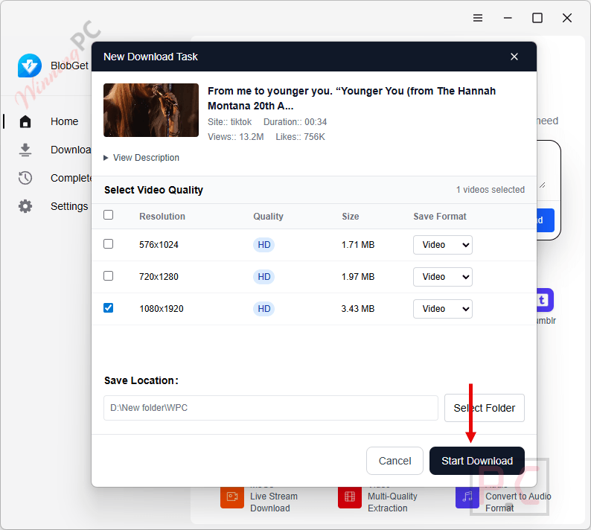The width and height of the screenshot is (591, 530).
Task: Click the video title text
Action: (x=351, y=98)
